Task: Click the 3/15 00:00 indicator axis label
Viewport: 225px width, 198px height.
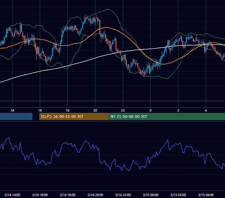Action: coord(151,195)
